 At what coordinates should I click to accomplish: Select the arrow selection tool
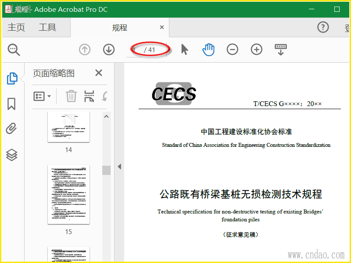[184, 50]
